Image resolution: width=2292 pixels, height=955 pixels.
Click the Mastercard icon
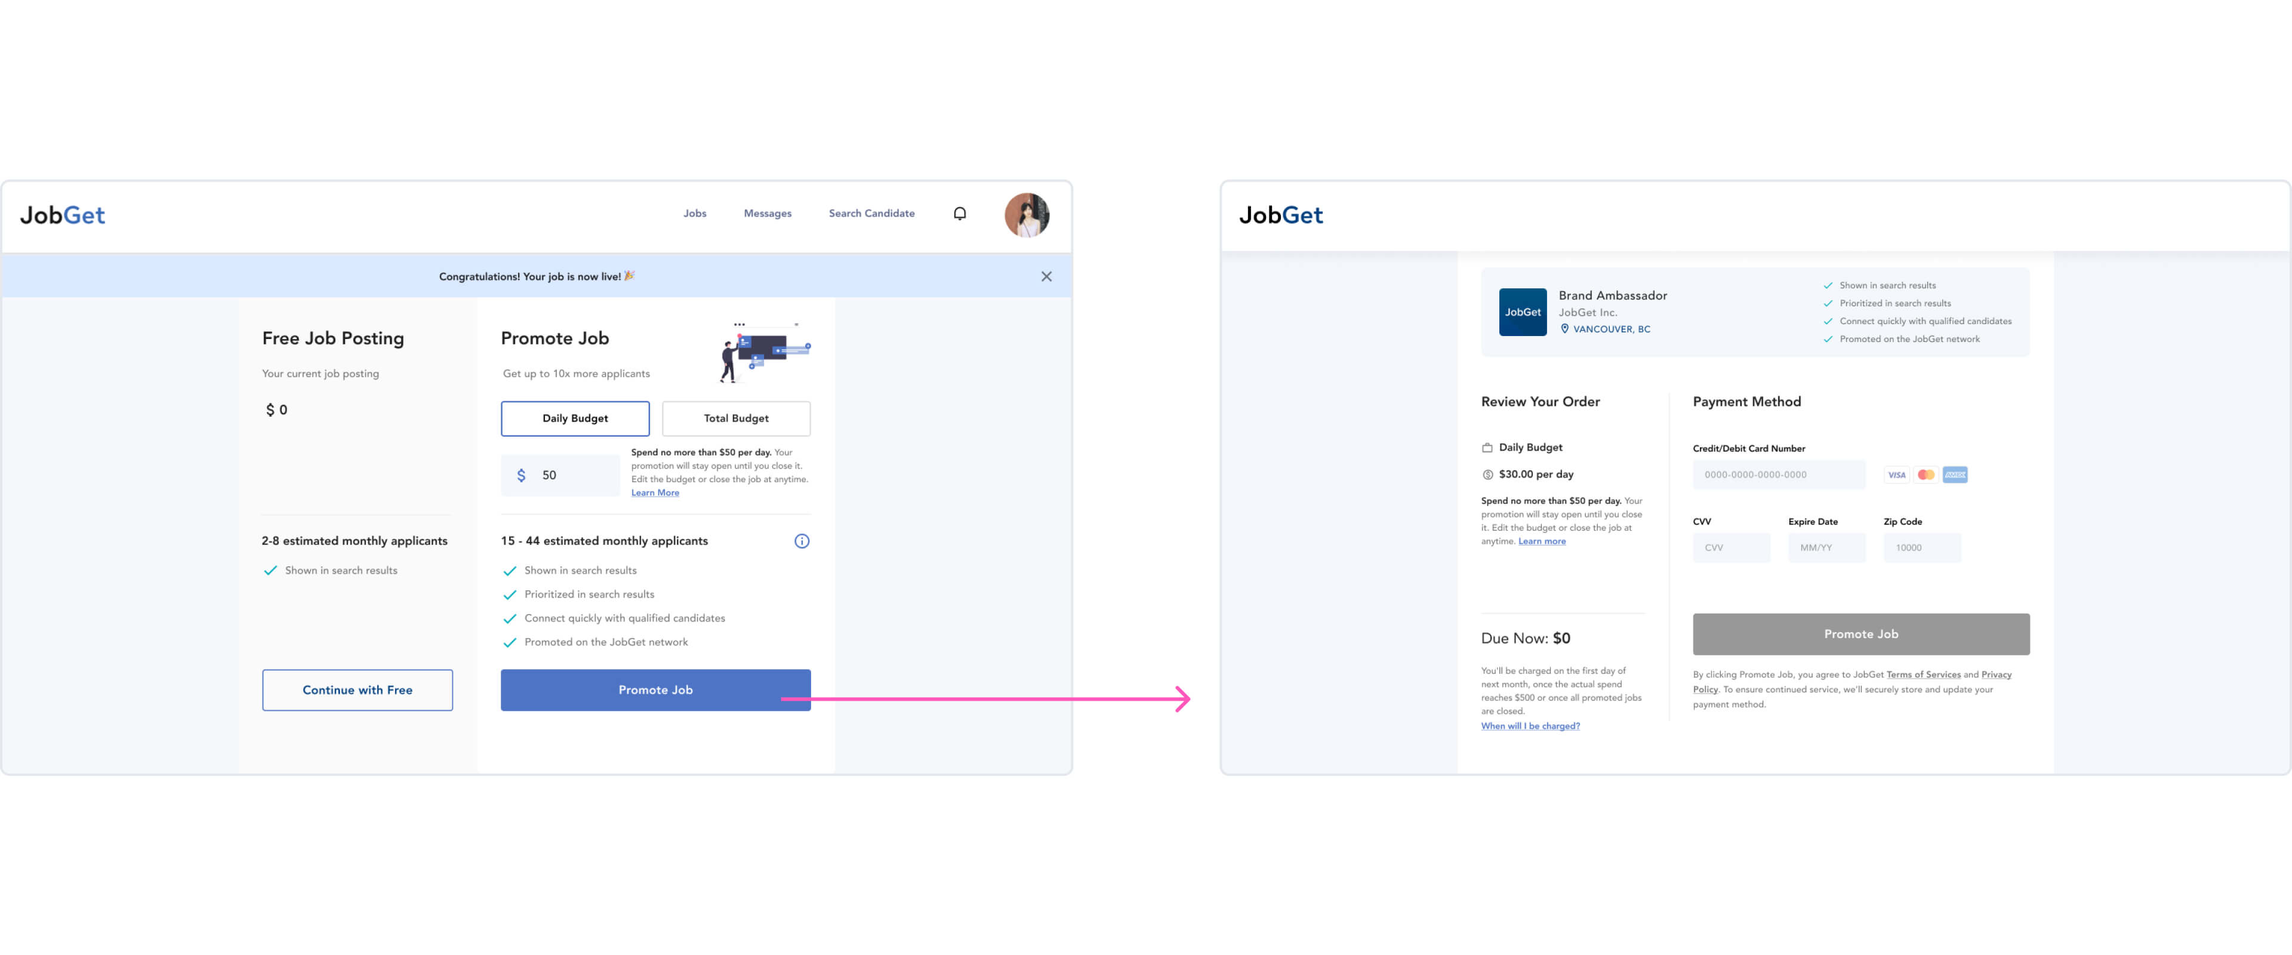pyautogui.click(x=1926, y=475)
